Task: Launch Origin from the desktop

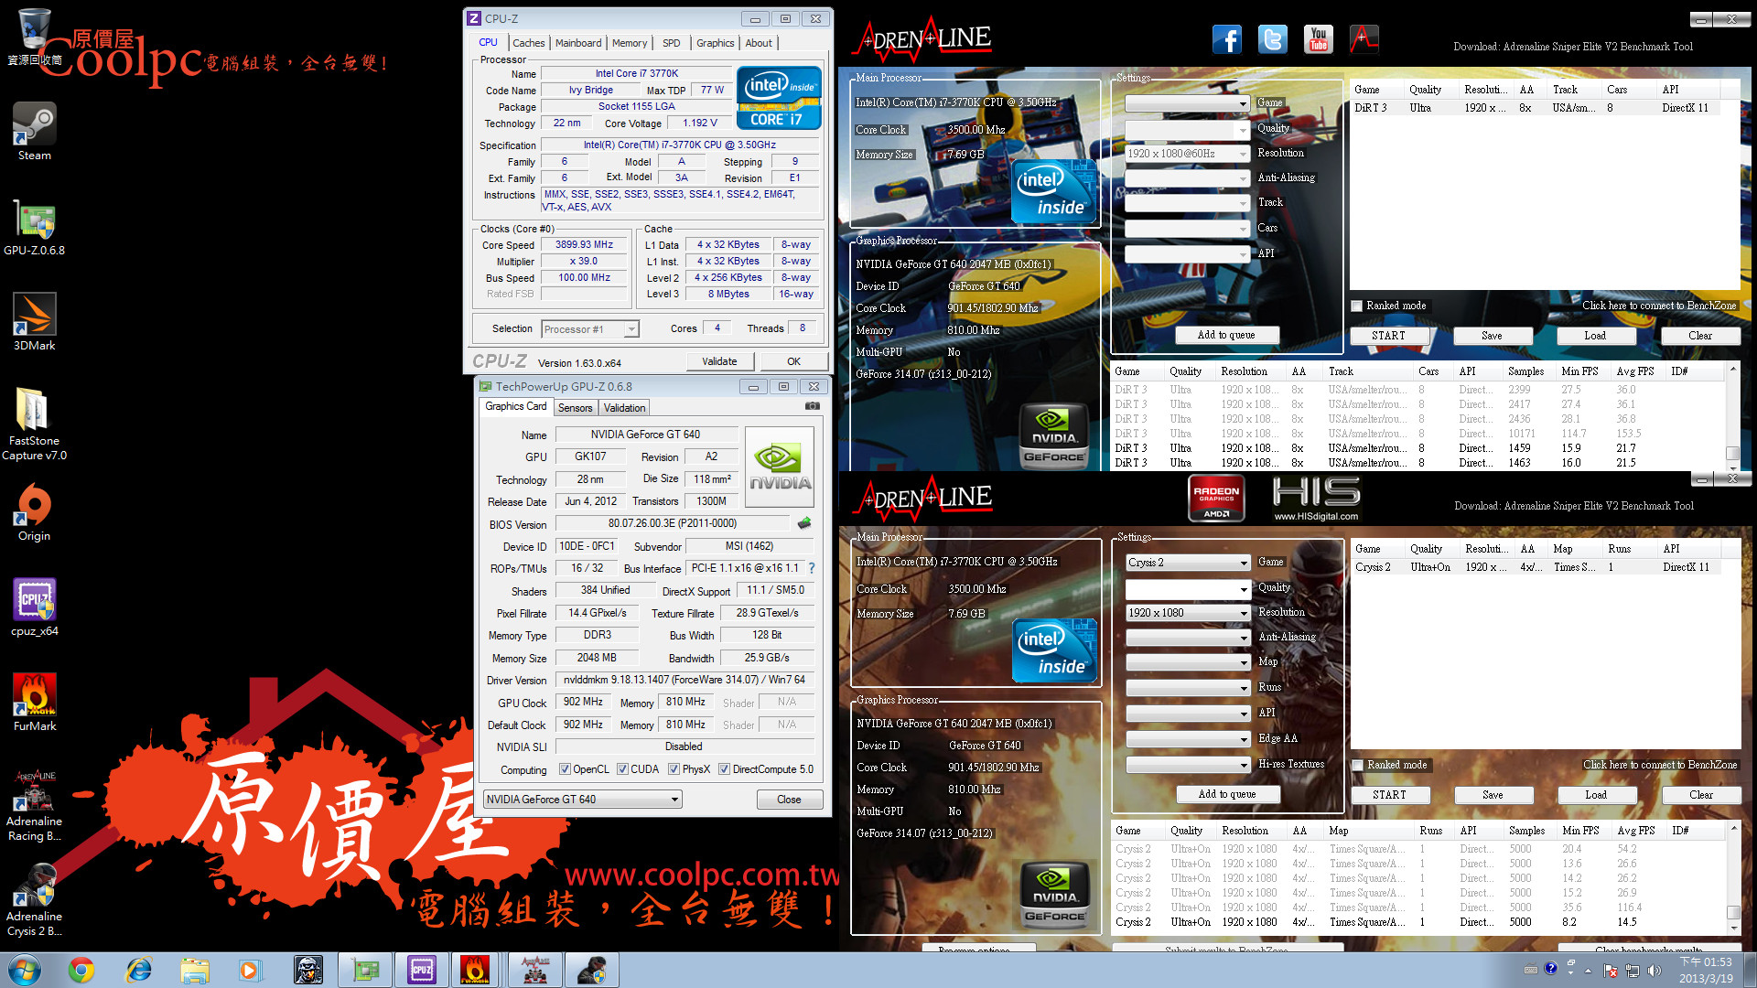Action: pos(34,511)
